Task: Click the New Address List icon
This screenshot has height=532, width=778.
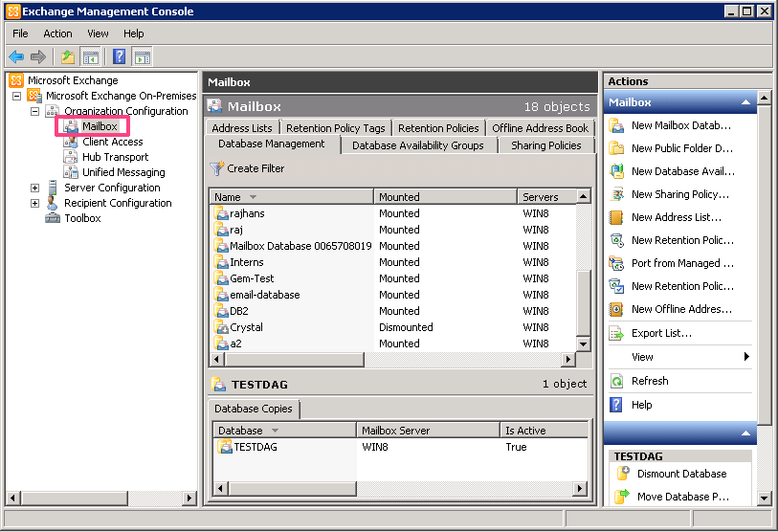Action: click(x=616, y=217)
